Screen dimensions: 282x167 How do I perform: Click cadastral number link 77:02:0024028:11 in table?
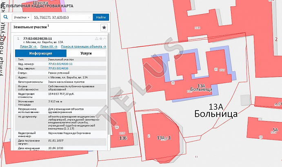(x=60, y=64)
